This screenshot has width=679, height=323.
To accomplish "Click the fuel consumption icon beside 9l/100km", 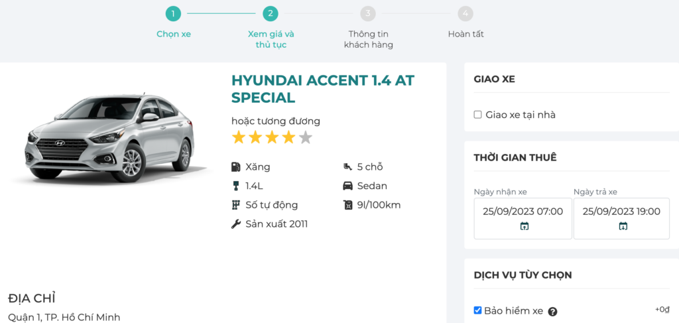I will point(347,205).
